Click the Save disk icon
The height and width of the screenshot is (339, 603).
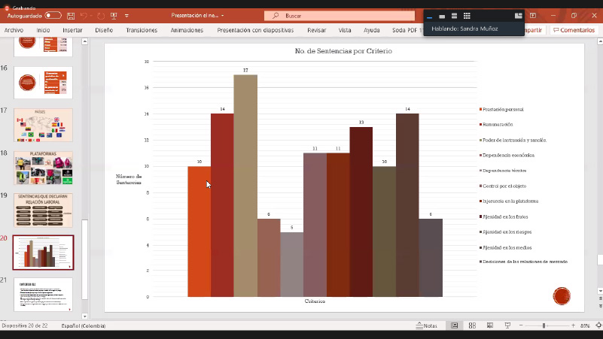[71, 16]
